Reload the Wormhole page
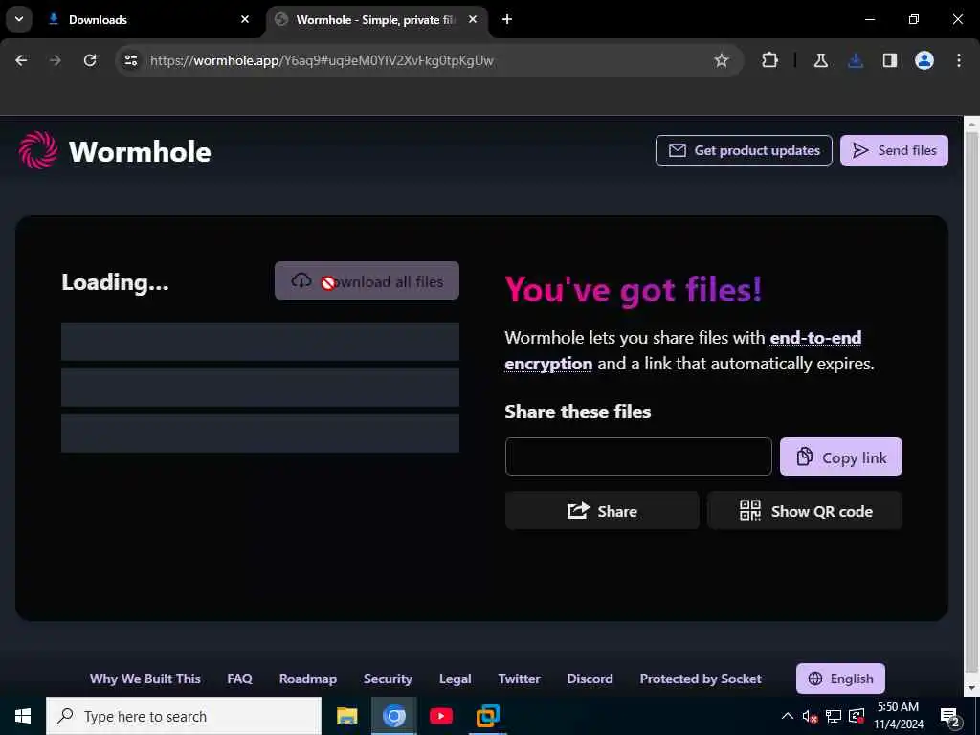Screen dimensions: 980x735 point(90,60)
